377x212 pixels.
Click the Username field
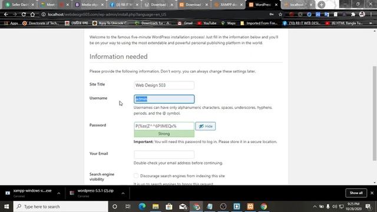(x=164, y=99)
